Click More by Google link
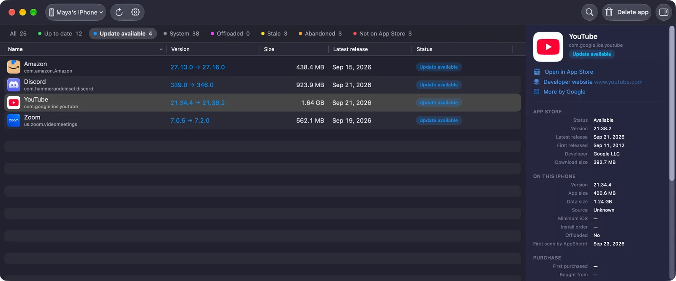The height and width of the screenshot is (281, 676). point(564,92)
